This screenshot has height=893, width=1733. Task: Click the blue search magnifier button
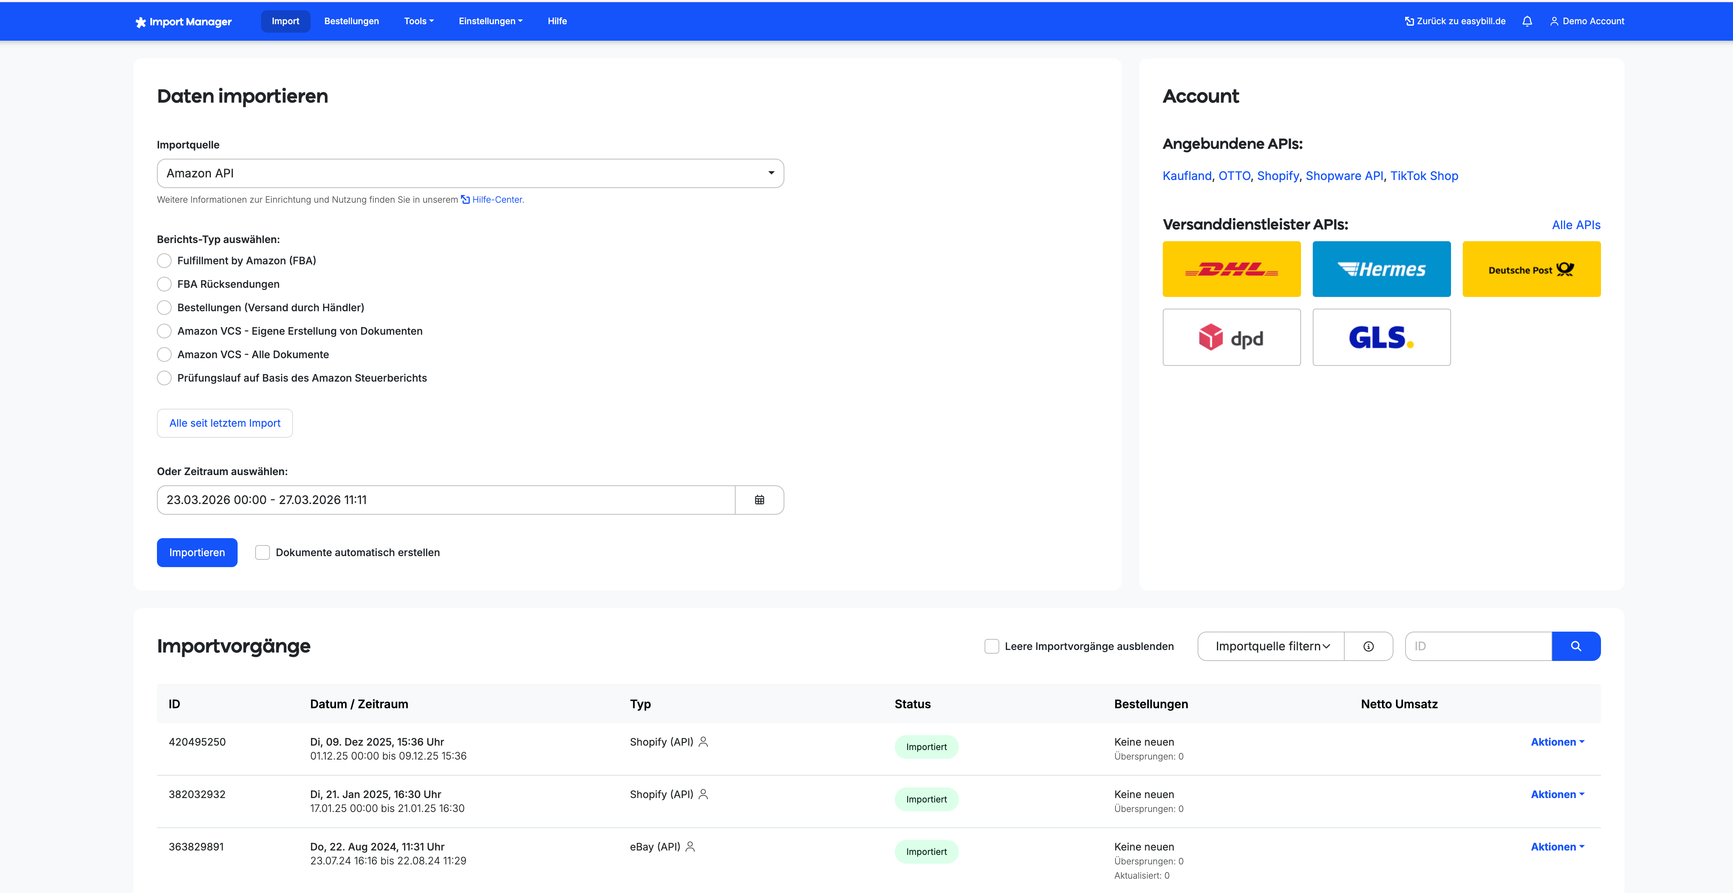[1576, 646]
